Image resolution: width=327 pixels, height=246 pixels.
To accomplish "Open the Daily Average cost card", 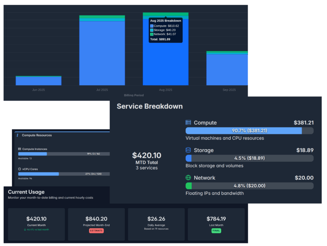I will (156, 224).
